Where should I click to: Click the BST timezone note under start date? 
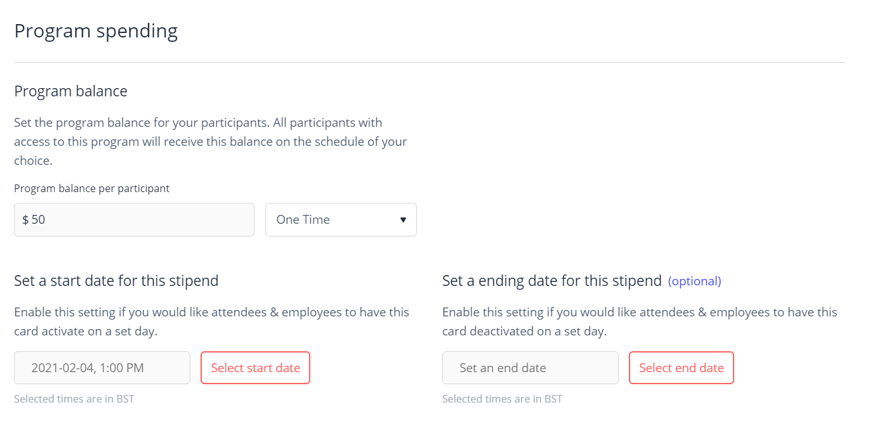point(74,399)
